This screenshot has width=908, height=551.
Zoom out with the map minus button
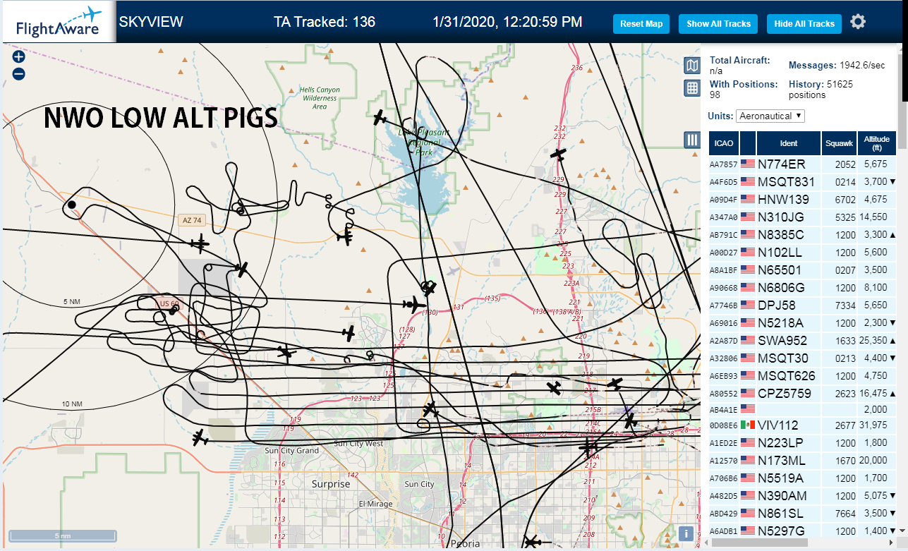click(x=19, y=74)
